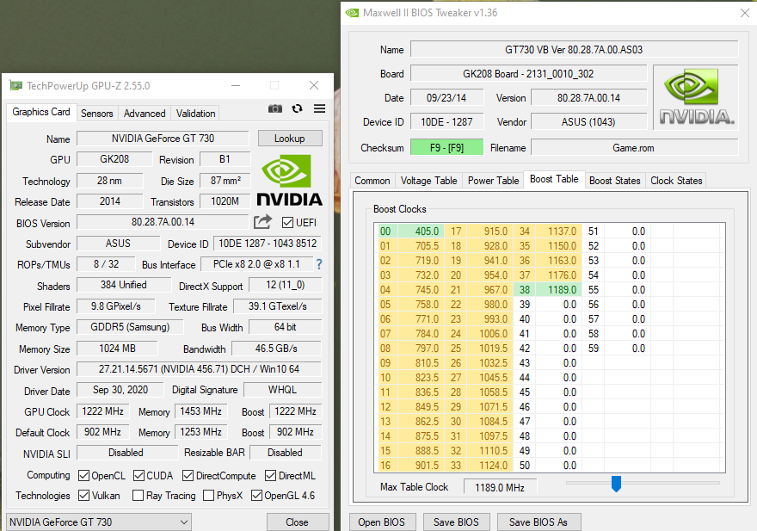Select the Boost Table tab

[554, 179]
